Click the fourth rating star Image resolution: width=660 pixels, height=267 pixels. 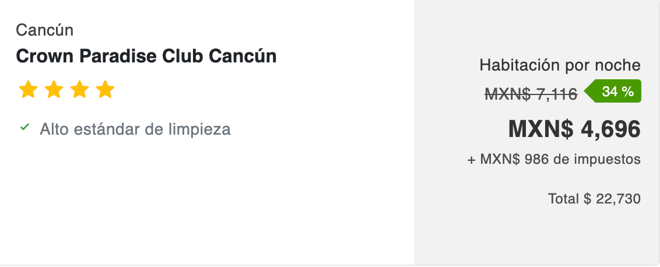105,90
